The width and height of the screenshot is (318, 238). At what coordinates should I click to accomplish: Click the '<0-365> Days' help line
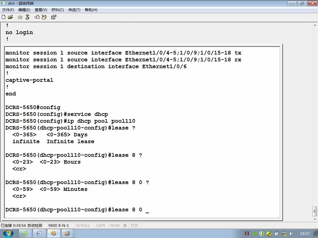point(50,134)
